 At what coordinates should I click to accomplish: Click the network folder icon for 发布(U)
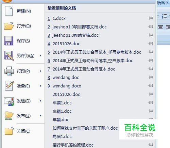point(9,116)
